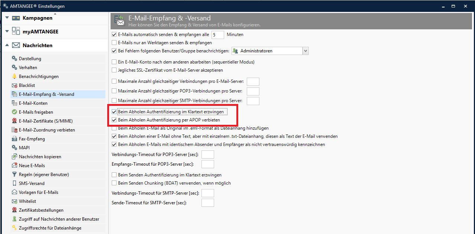Enable Beim Senden Chunking (BDAT) checkbox
This screenshot has height=234, width=475.
(x=114, y=183)
